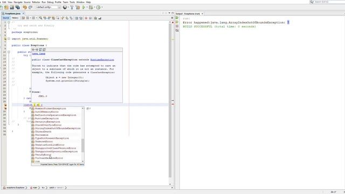Open the Refactor menu
The image size is (345, 194).
(x=36, y=2)
